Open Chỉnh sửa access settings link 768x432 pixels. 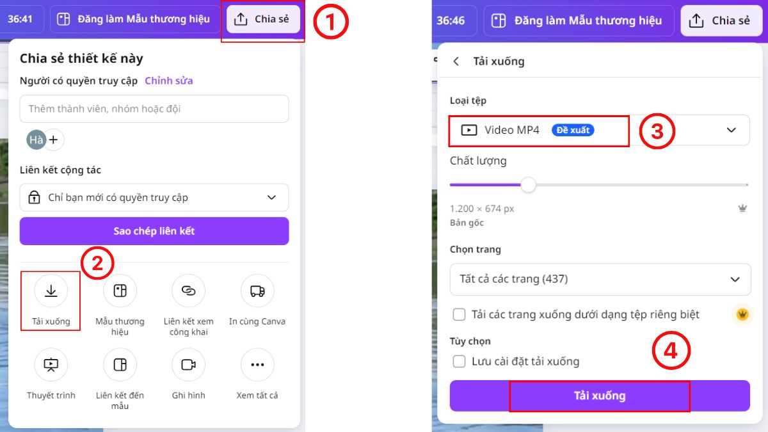pos(168,81)
